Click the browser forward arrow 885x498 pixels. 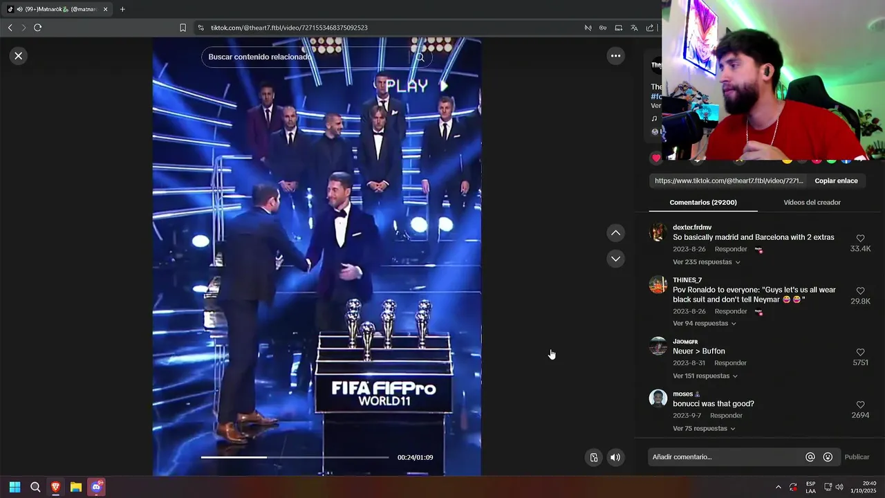[x=24, y=28]
